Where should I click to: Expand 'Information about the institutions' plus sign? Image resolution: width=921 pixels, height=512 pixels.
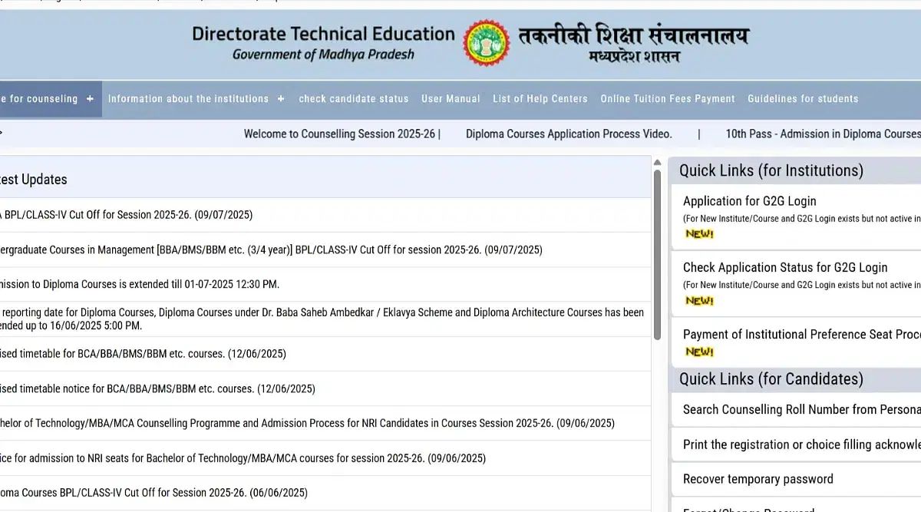(281, 99)
